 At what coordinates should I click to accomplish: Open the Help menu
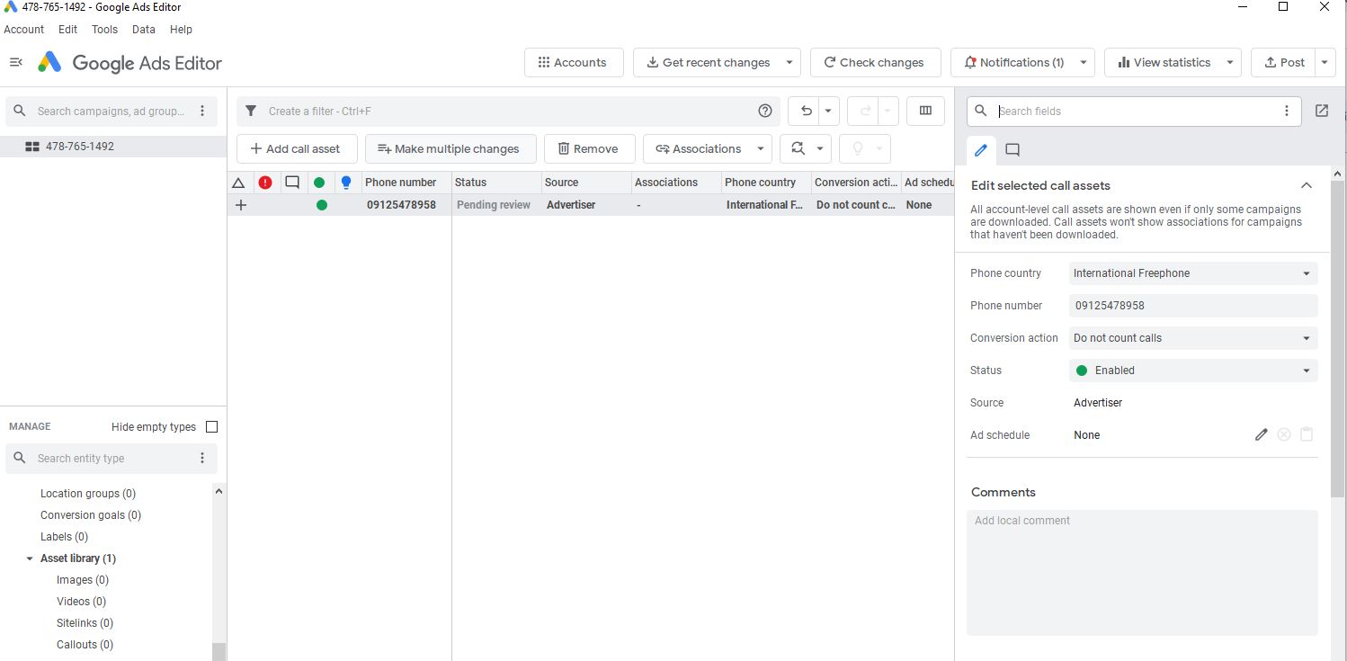pyautogui.click(x=181, y=30)
